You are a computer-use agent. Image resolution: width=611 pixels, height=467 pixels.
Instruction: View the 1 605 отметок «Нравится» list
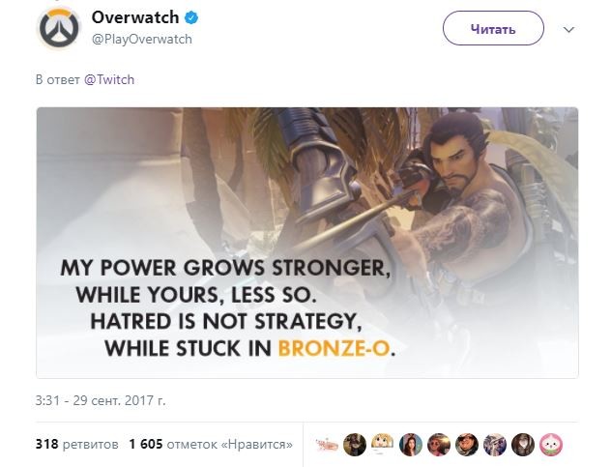pyautogui.click(x=211, y=445)
